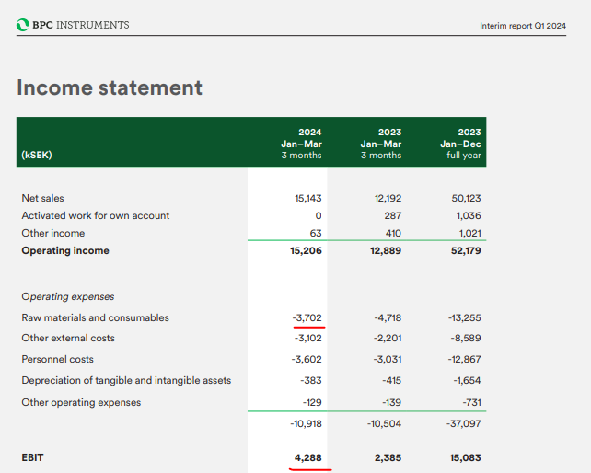Select EBIT full-year value 15,083
Screen dimensions: 591x473
[x=465, y=458]
